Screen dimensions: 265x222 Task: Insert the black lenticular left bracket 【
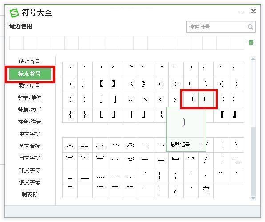pos(100,84)
